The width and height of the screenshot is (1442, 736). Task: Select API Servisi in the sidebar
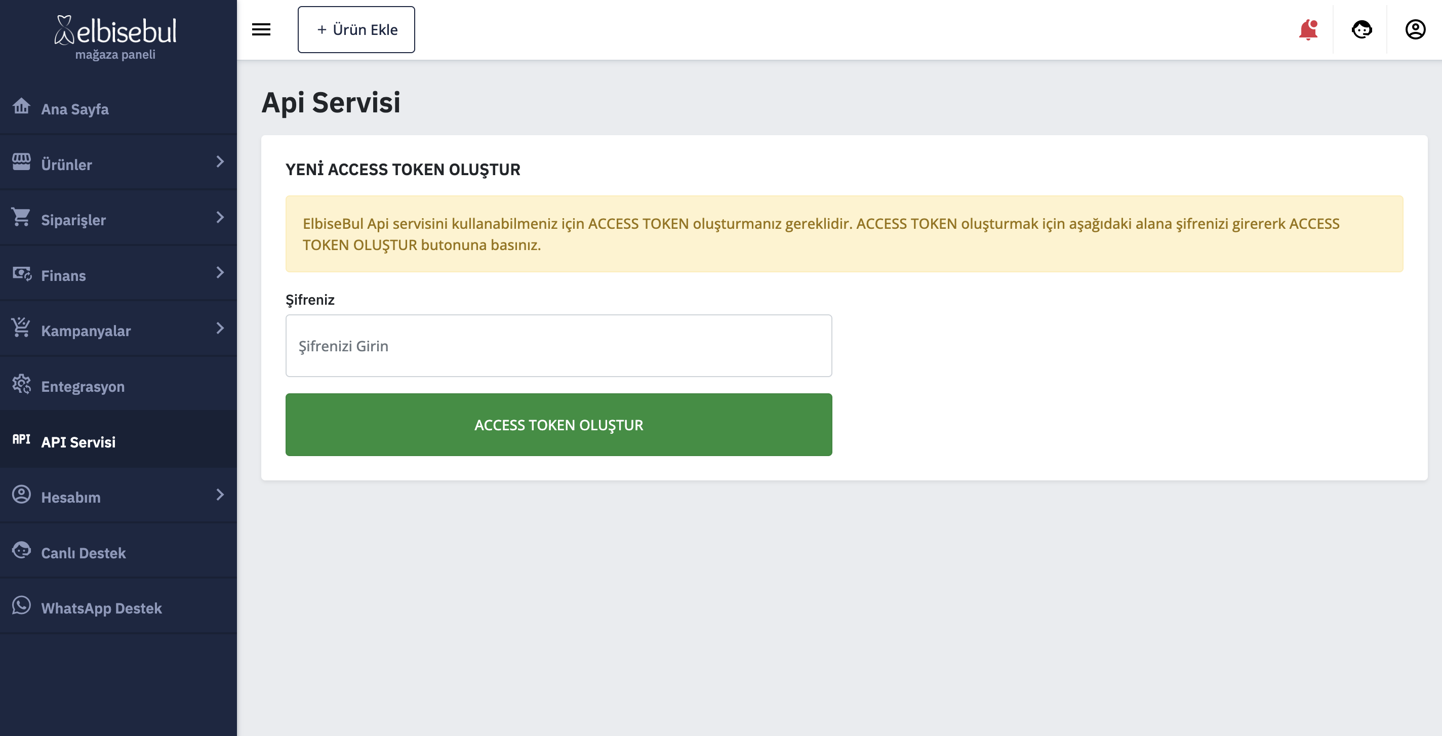[78, 442]
